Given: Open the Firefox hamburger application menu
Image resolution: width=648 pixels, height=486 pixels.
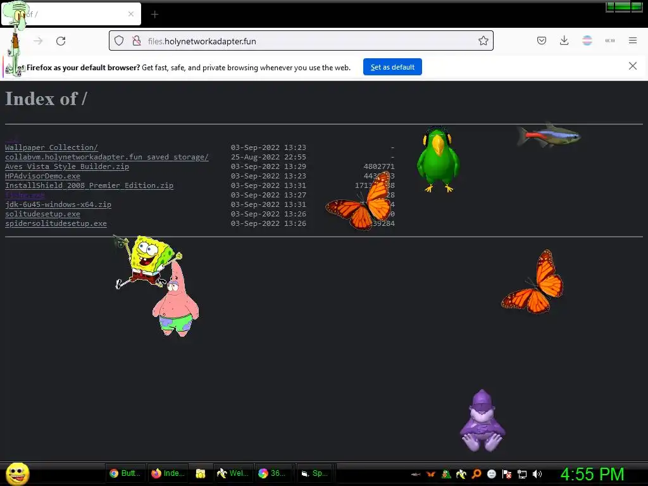Looking at the screenshot, I should tap(632, 40).
